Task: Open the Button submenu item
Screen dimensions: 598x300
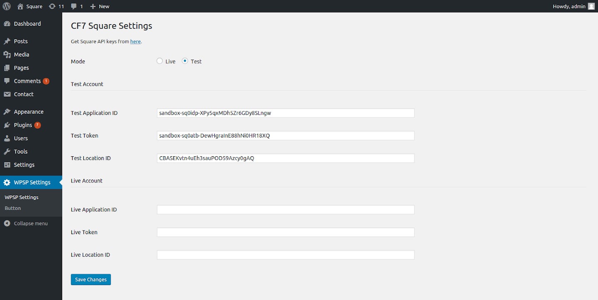Action: 13,208
